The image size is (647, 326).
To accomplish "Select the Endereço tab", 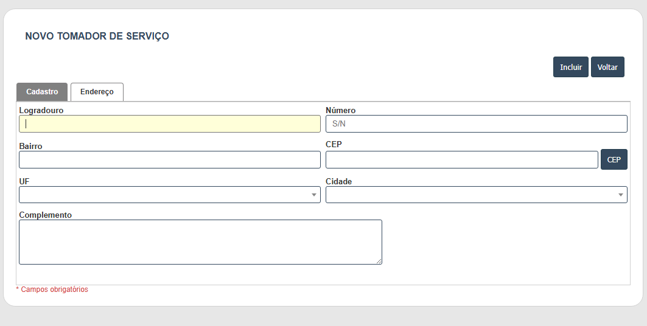I will tap(97, 92).
